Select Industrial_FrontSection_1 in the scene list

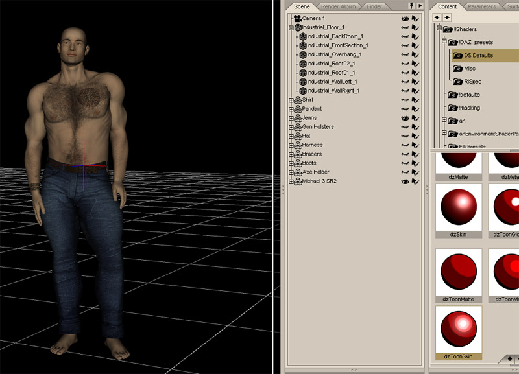(337, 45)
